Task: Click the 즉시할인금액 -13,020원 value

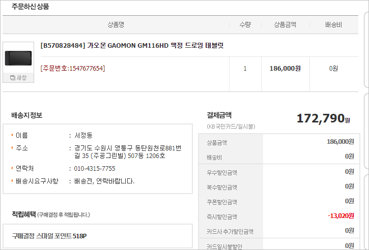Action: pos(341,215)
